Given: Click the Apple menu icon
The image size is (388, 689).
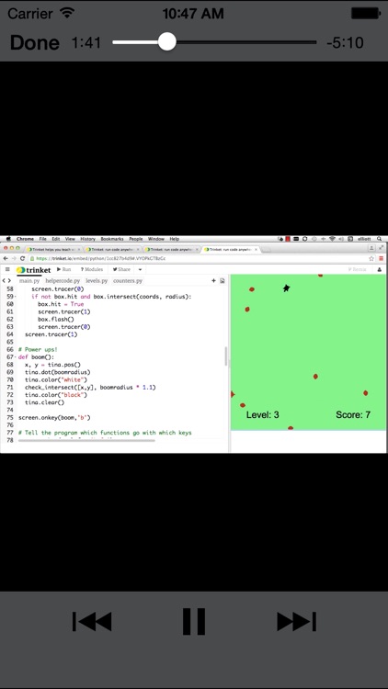Looking at the screenshot, I should click(8, 239).
